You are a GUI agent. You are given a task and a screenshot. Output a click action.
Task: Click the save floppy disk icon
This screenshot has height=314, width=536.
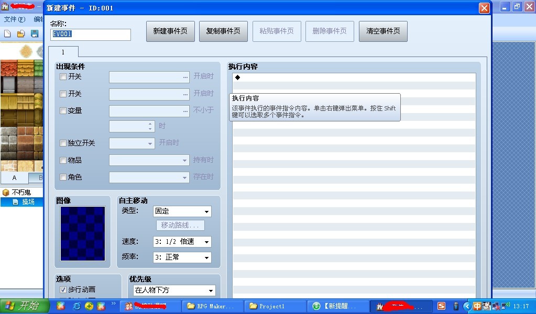tap(35, 33)
